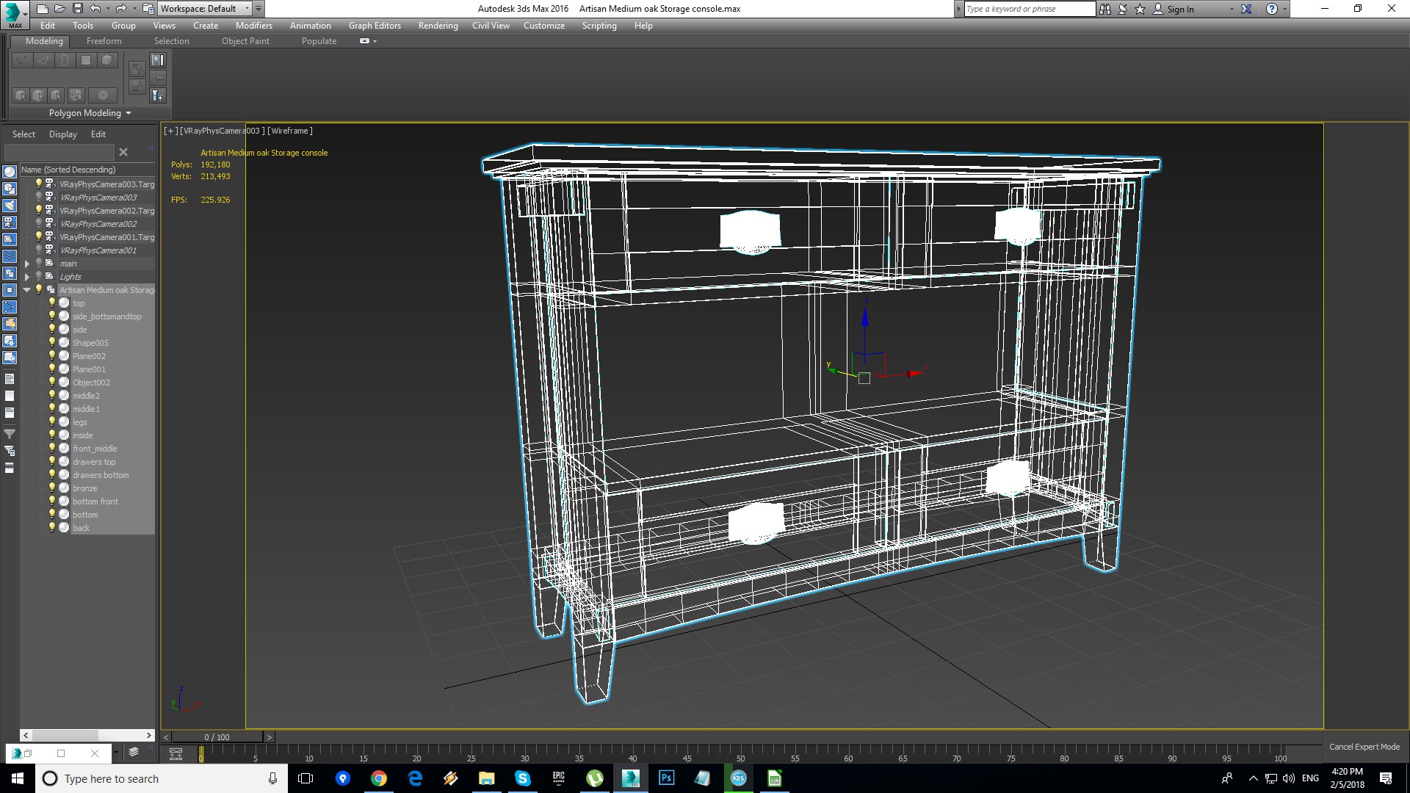The image size is (1410, 793).
Task: Toggle visibility bulb of VRayPhysCamera001
Action: [39, 250]
